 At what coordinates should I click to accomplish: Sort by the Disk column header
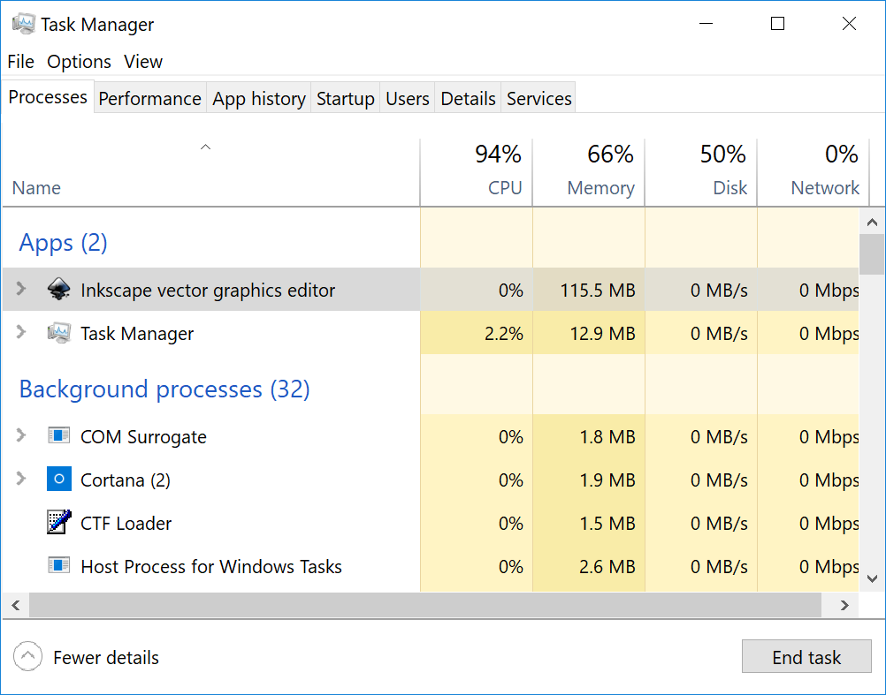700,172
